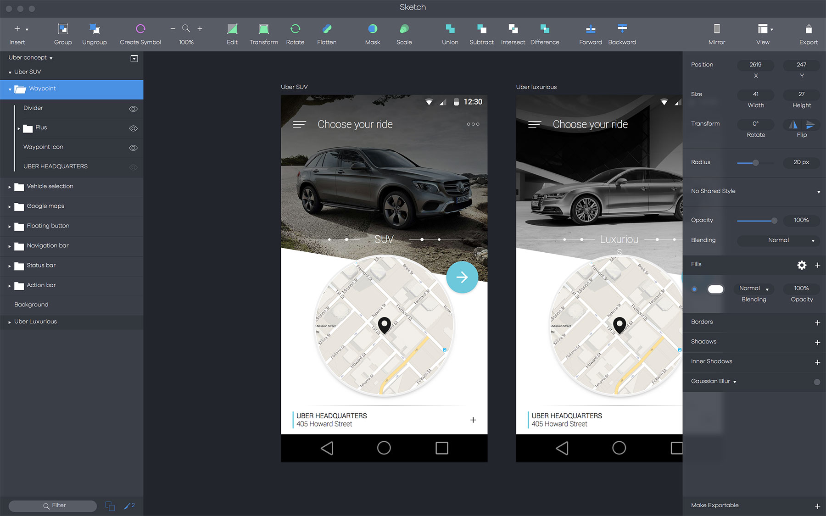Open the Uber concept page menu
The image size is (826, 516).
pos(30,58)
